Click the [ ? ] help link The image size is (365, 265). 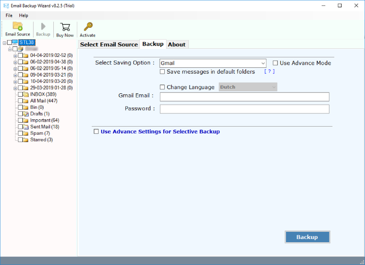(269, 72)
